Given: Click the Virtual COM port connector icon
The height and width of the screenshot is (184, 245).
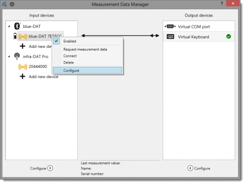Looking at the screenshot, I should pyautogui.click(x=170, y=26).
